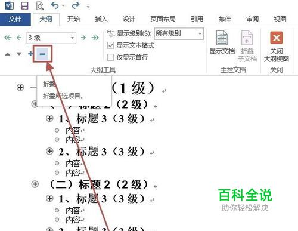Viewport: 298px width, 231px height.
Task: Click plus symbol of '（二）标题 2（2 级）'
Action: [35, 184]
